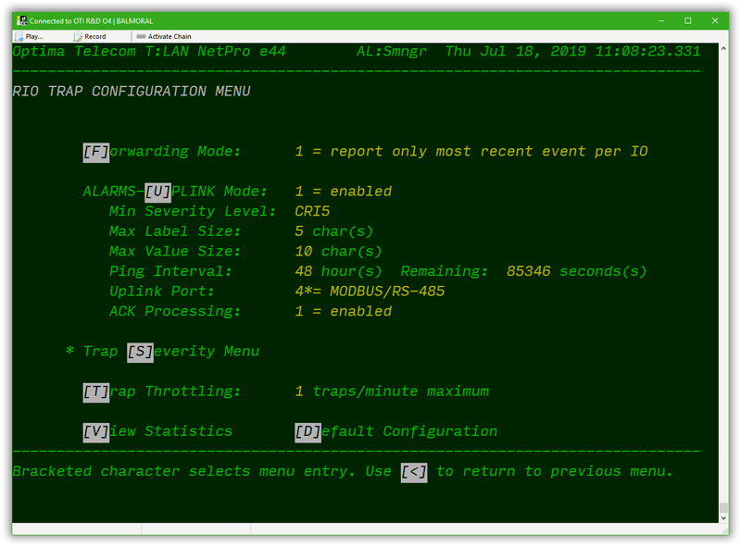Image resolution: width=741 pixels, height=547 pixels.
Task: Click the '5 char(s)' label size value
Action: (x=334, y=231)
